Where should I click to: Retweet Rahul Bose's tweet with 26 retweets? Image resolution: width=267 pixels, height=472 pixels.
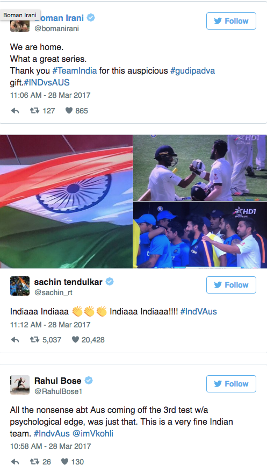34,461
